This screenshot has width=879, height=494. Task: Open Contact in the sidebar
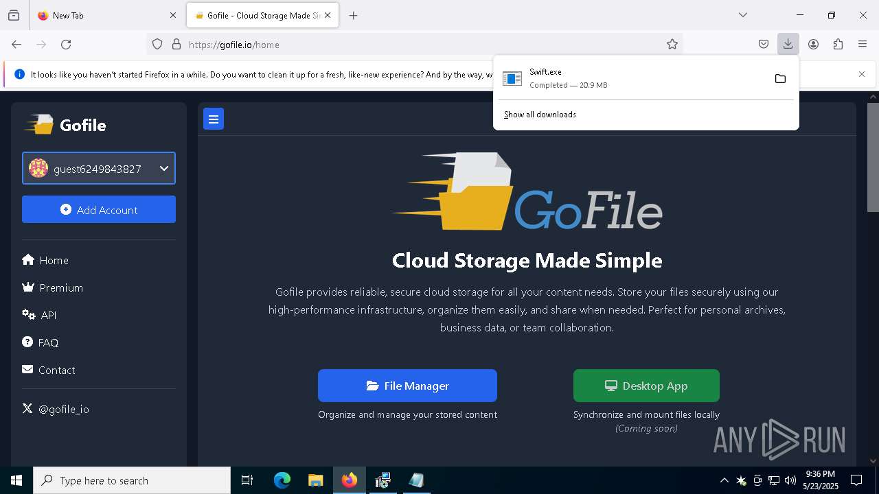[x=49, y=370]
